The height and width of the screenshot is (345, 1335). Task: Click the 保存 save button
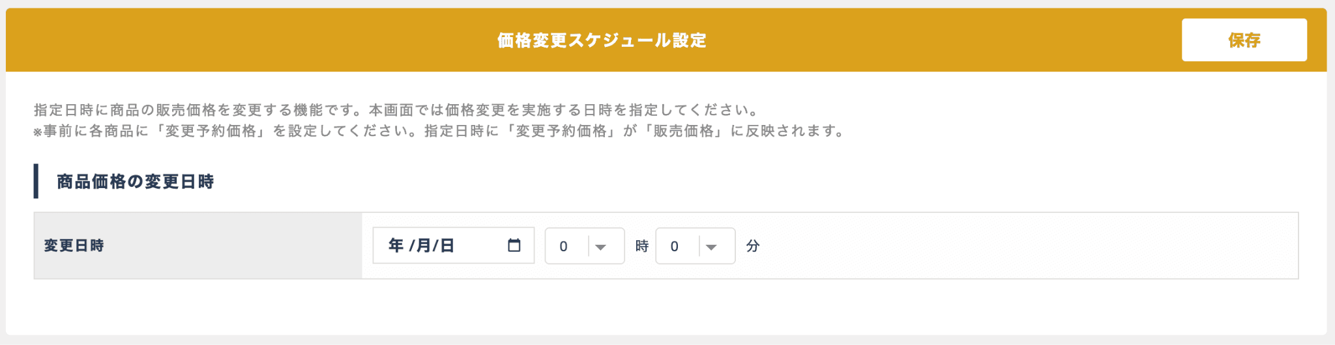point(1244,40)
